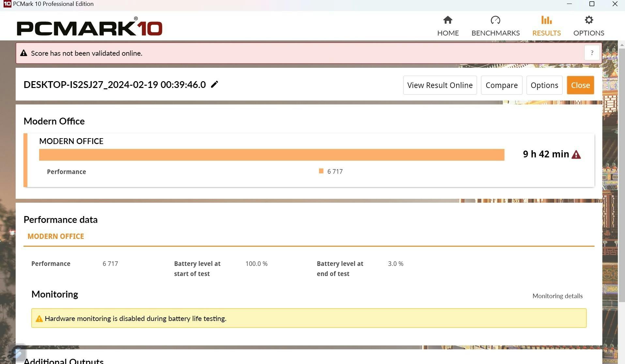
Task: Open the Options section in top navigation
Action: (589, 26)
